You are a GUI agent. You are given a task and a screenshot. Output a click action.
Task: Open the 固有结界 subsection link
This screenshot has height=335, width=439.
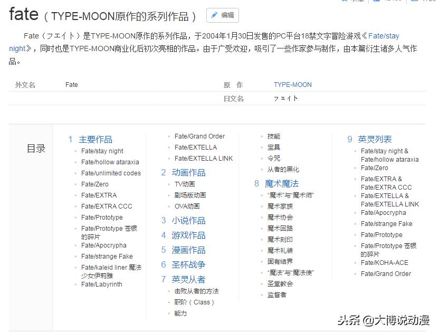point(280,261)
